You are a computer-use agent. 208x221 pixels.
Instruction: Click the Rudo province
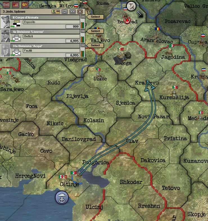pyautogui.click(x=54, y=83)
